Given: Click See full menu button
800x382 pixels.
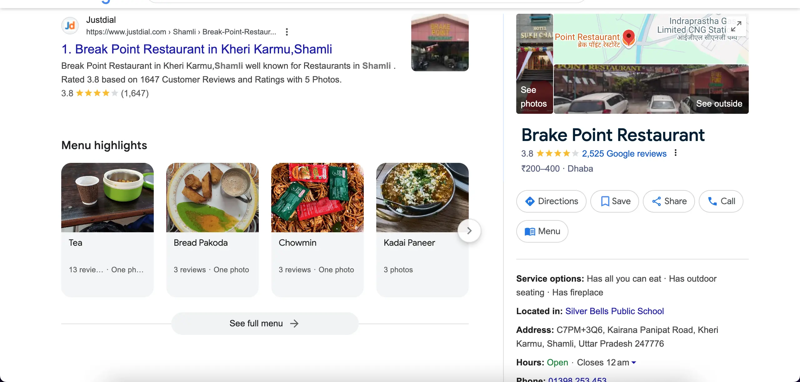Looking at the screenshot, I should pos(265,324).
